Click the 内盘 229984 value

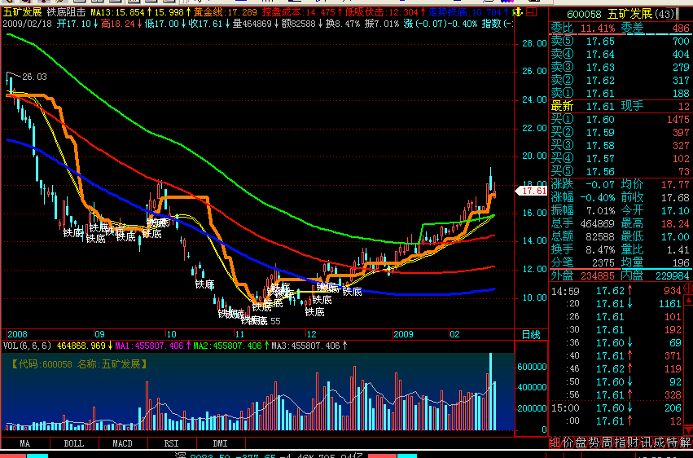click(672, 276)
